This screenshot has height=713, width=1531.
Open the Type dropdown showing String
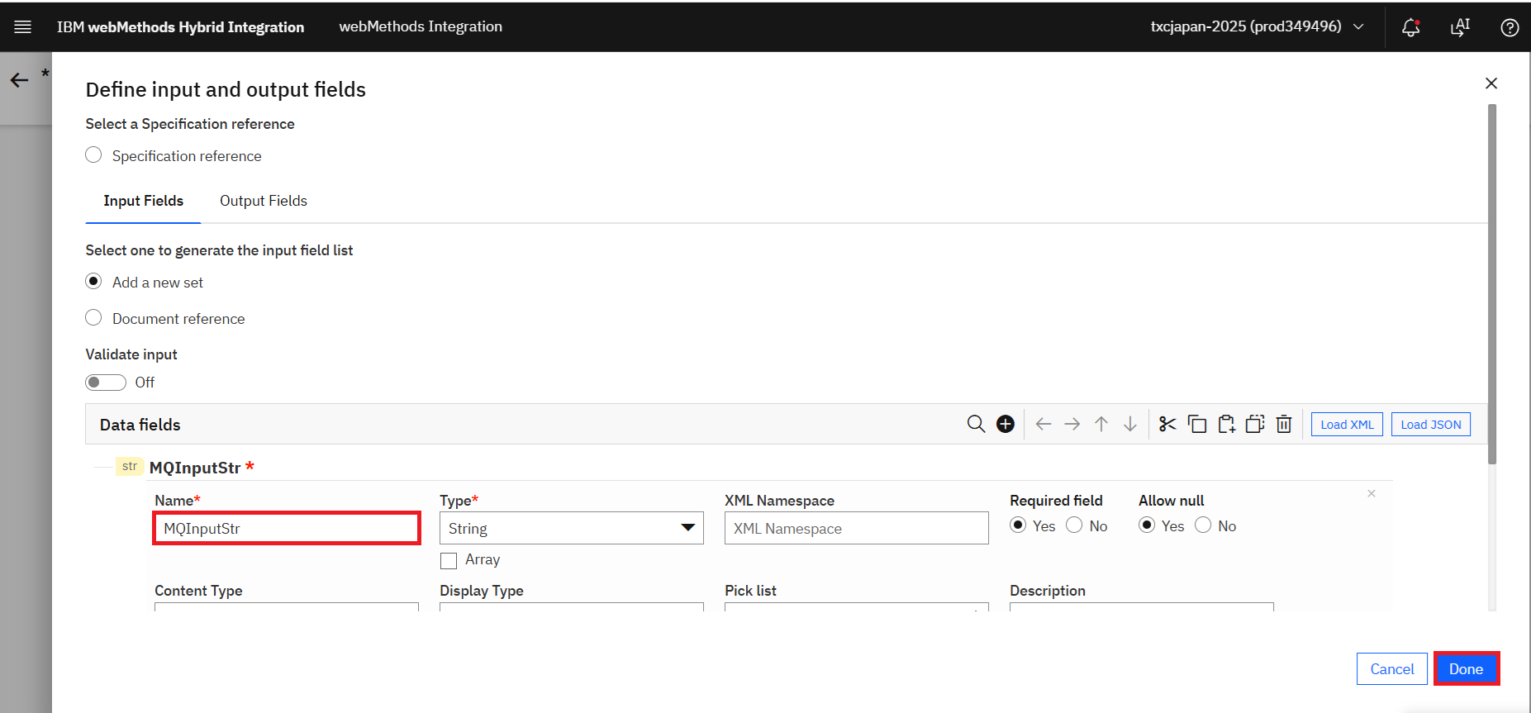click(x=572, y=528)
